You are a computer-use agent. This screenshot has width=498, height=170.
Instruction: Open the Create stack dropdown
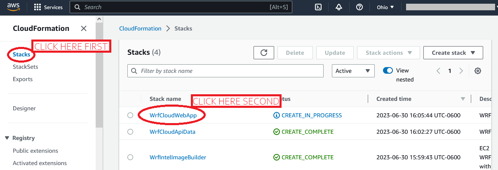coord(453,53)
